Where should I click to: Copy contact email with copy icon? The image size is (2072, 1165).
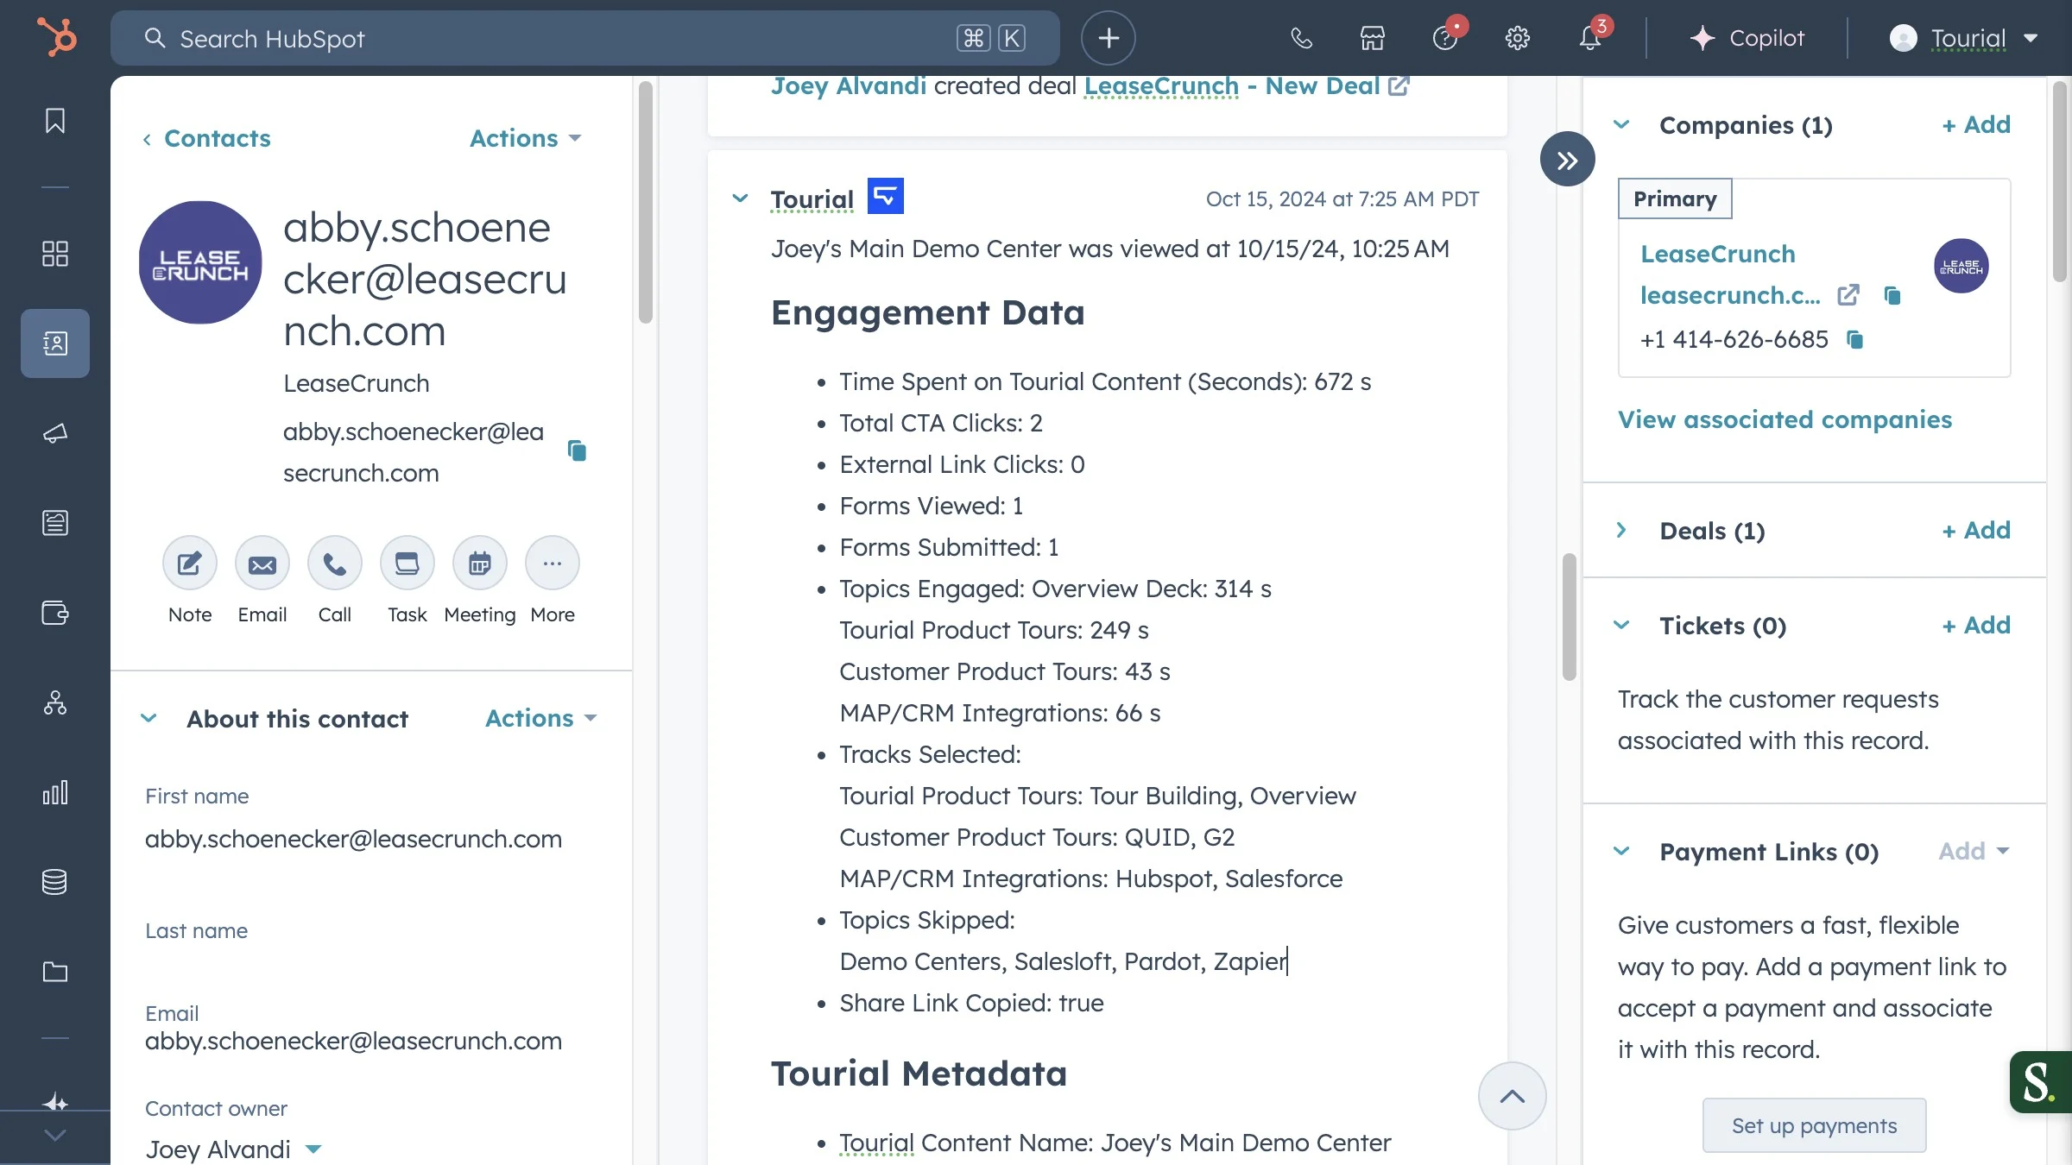point(577,450)
